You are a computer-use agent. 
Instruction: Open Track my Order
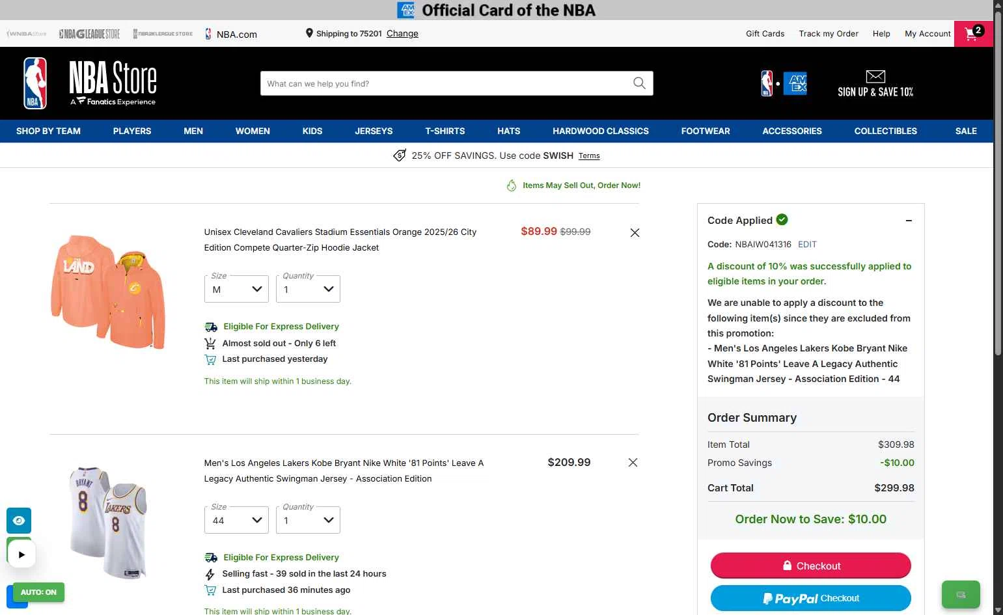coord(829,34)
